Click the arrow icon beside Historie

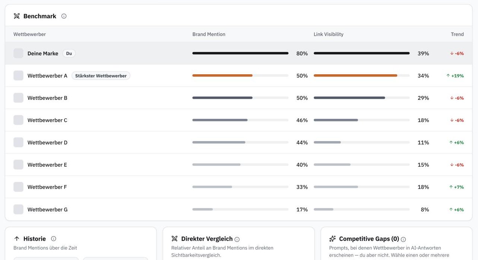pyautogui.click(x=17, y=239)
